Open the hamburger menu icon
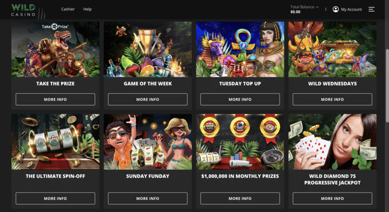 pos(372,9)
